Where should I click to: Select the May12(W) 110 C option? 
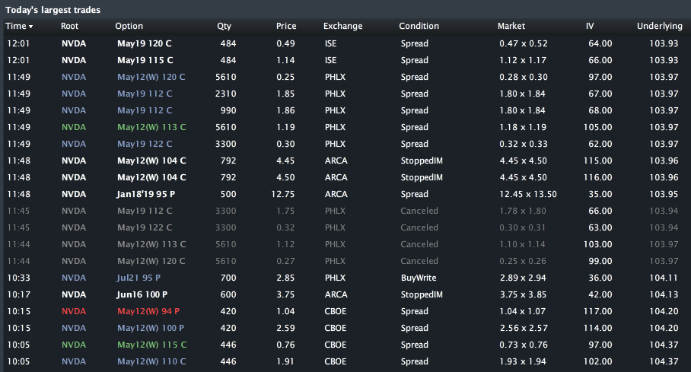[151, 362]
